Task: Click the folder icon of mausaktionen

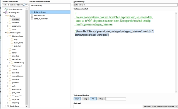Action: (10, 76)
